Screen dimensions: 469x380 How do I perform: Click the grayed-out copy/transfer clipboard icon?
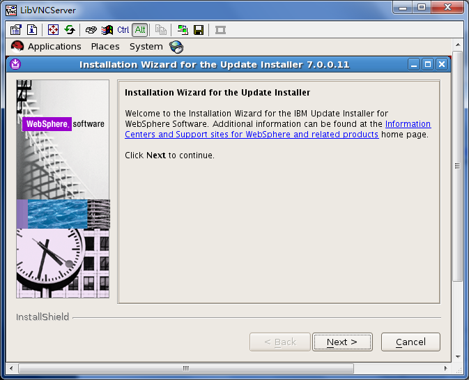tap(160, 30)
